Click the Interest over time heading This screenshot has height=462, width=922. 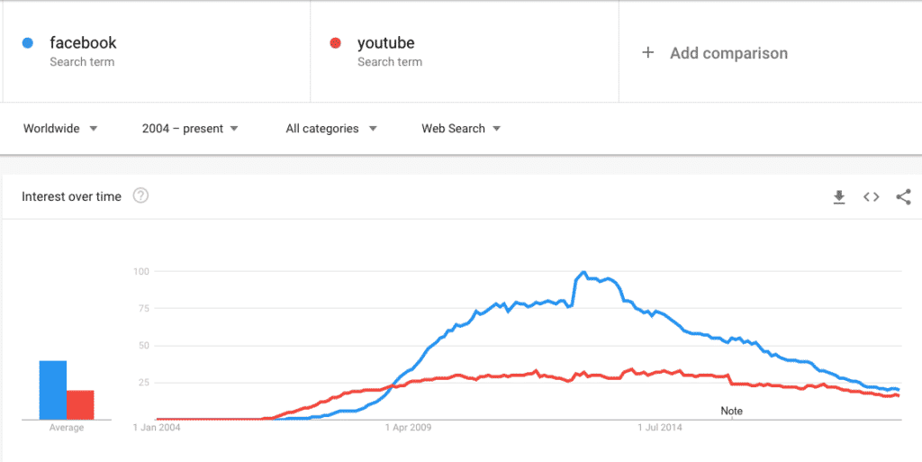71,196
